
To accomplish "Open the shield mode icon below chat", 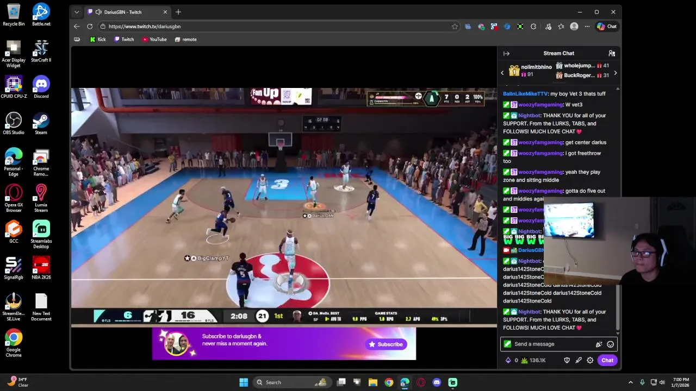I will (x=567, y=360).
